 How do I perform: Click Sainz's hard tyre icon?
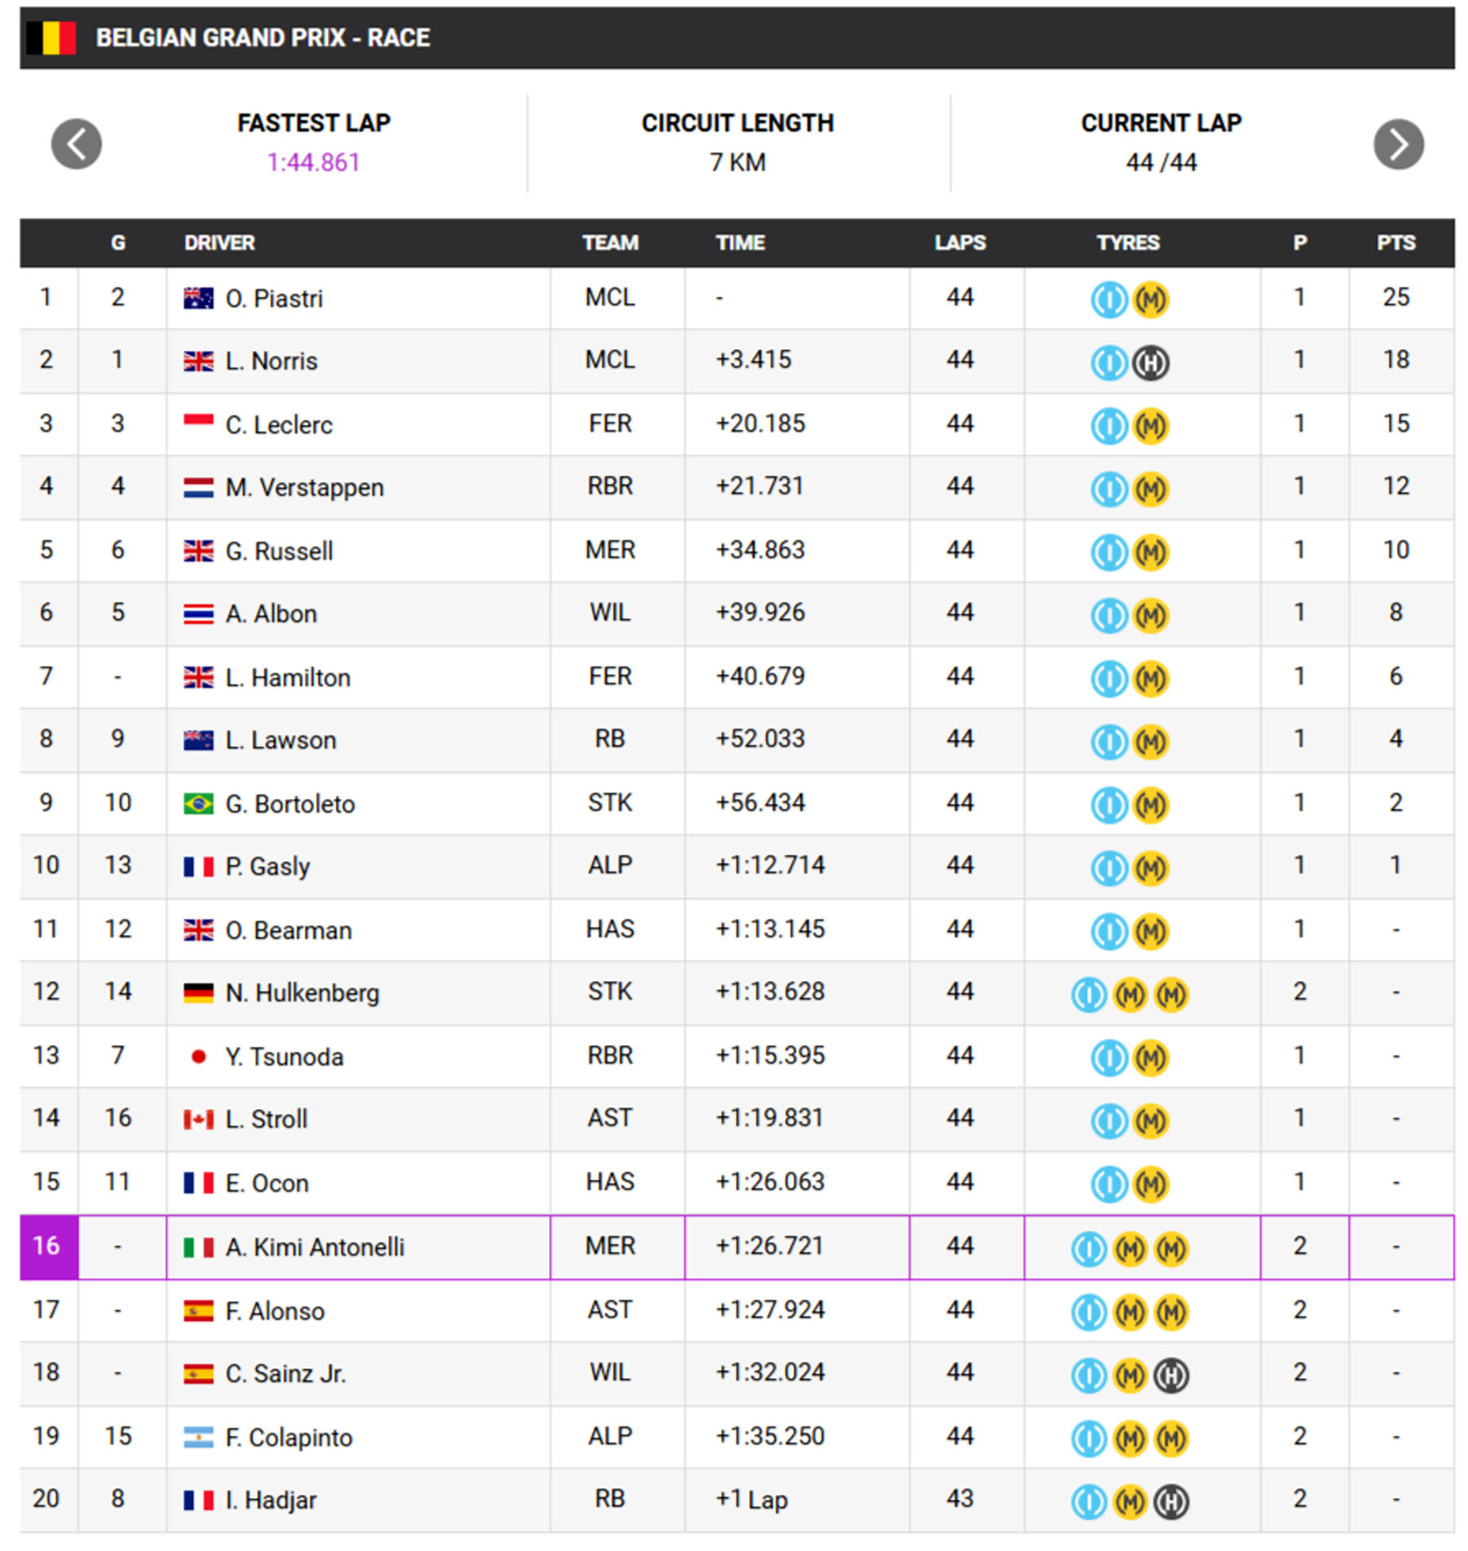pyautogui.click(x=1171, y=1376)
